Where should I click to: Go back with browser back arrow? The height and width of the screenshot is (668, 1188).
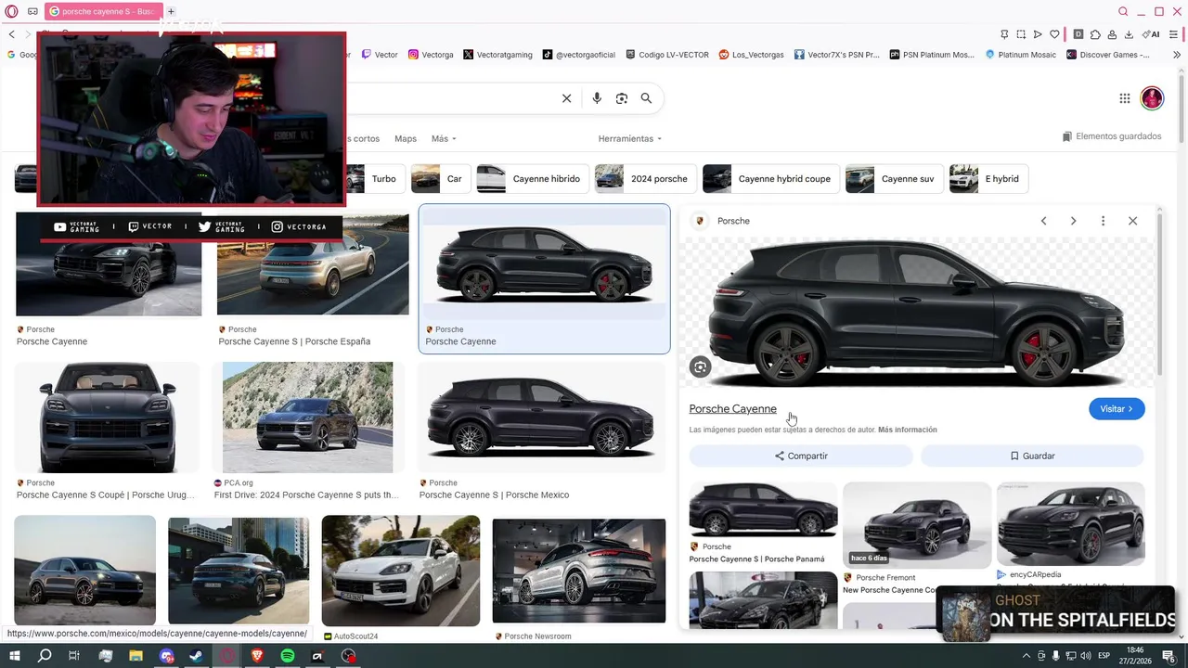(12, 34)
